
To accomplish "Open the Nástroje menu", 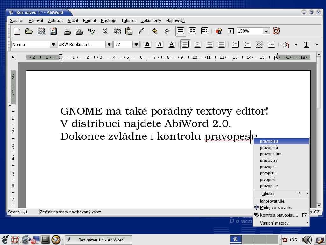I will click(108, 21).
